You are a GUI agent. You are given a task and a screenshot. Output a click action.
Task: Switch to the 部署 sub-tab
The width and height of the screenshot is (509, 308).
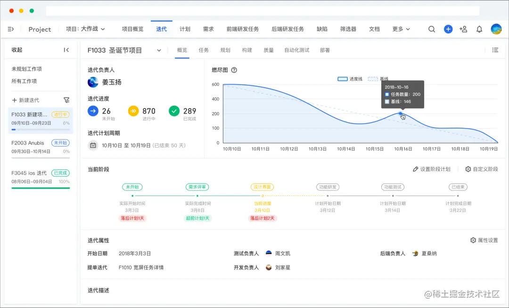click(325, 50)
